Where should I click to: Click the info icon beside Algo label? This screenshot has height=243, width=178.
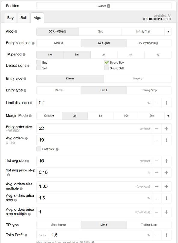click(16, 32)
